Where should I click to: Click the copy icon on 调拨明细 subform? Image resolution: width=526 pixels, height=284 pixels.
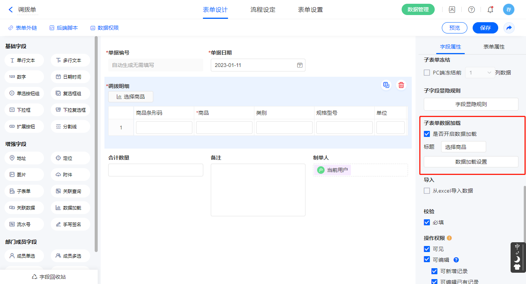pos(386,85)
